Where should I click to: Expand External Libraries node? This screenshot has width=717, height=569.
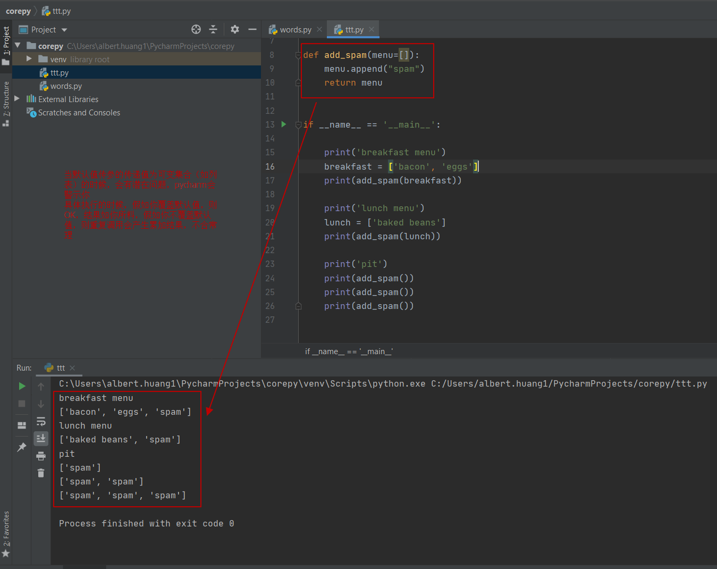point(17,99)
